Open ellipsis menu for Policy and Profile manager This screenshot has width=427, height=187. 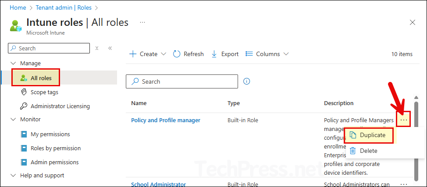403,119
